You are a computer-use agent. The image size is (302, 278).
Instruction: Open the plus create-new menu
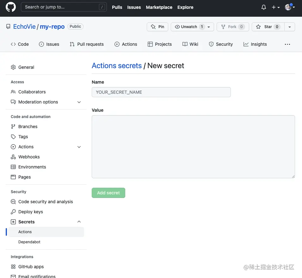point(275,7)
